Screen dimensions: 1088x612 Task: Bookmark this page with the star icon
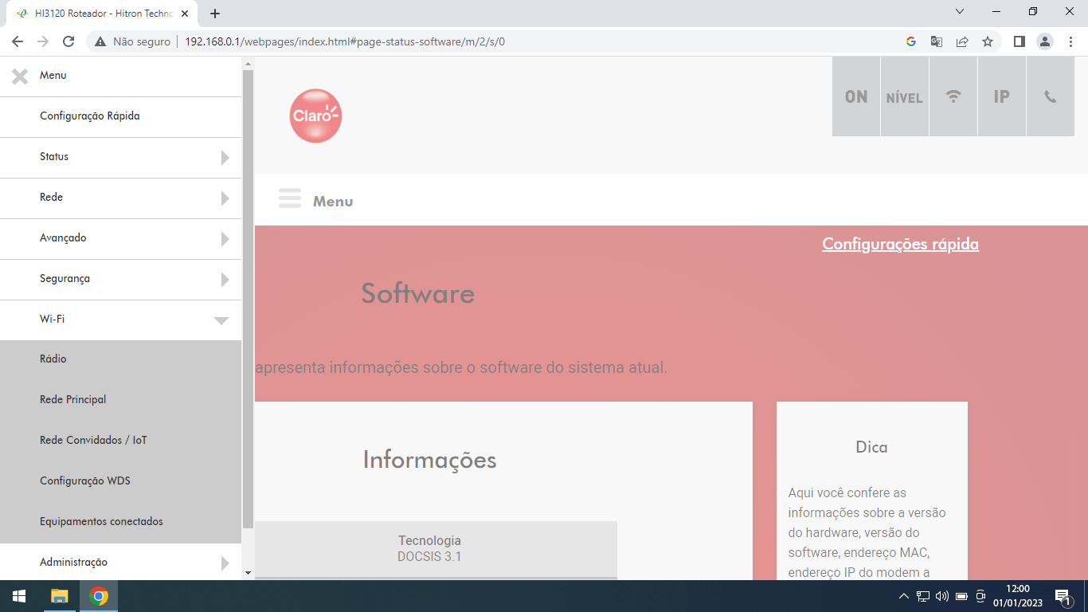[988, 41]
